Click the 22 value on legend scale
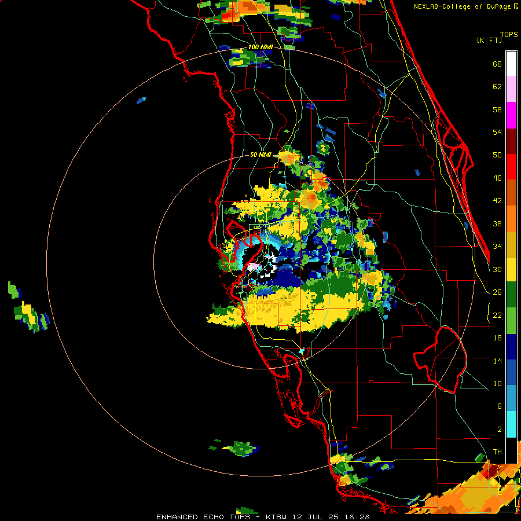Screen dimensions: 521x521 tap(497, 315)
